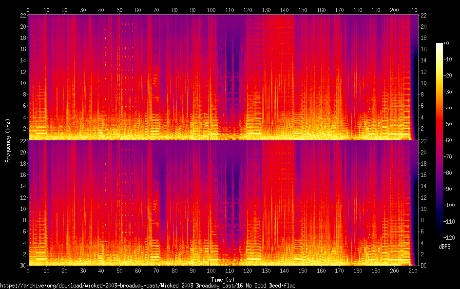460x289 pixels.
Task: Click the 'DC' label on left axis
Action: click(23, 266)
